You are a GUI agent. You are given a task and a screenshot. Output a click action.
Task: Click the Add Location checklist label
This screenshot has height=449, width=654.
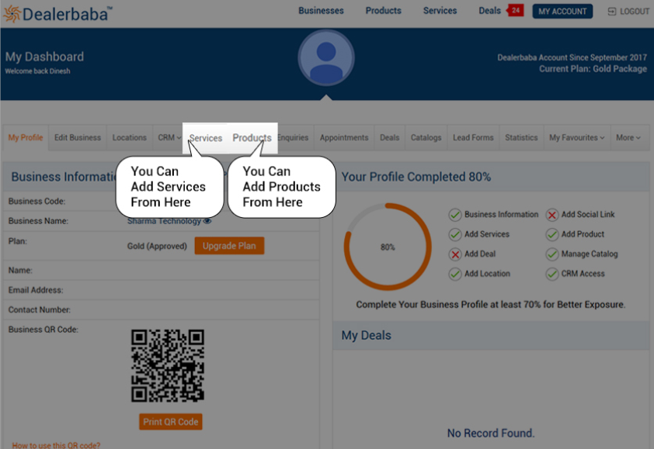pos(487,274)
